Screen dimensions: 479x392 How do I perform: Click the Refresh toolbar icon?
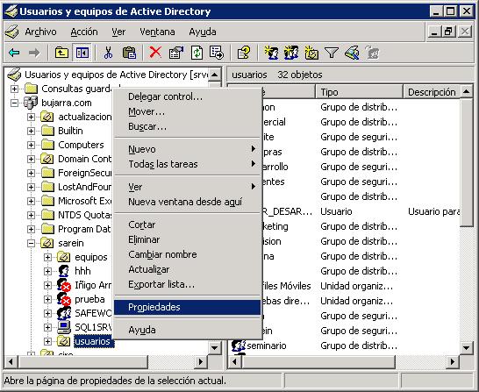tap(197, 53)
